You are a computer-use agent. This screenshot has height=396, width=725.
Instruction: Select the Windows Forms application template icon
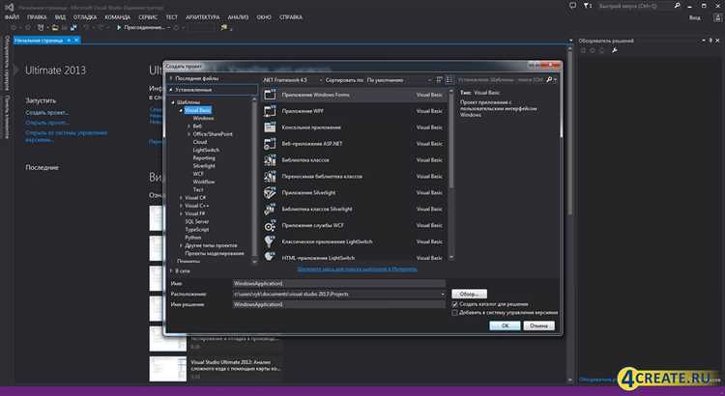(270, 95)
